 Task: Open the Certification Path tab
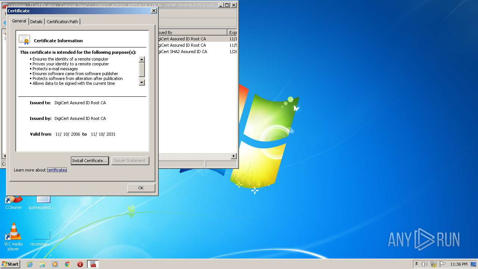(62, 22)
